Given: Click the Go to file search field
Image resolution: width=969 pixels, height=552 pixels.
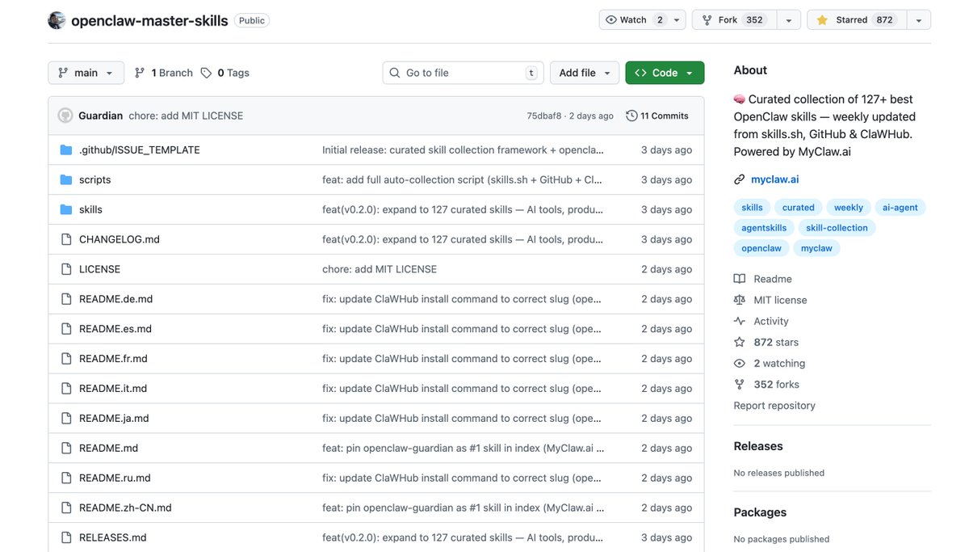Looking at the screenshot, I should point(464,73).
